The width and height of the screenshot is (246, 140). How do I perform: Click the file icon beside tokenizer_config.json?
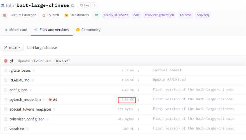[5, 119]
